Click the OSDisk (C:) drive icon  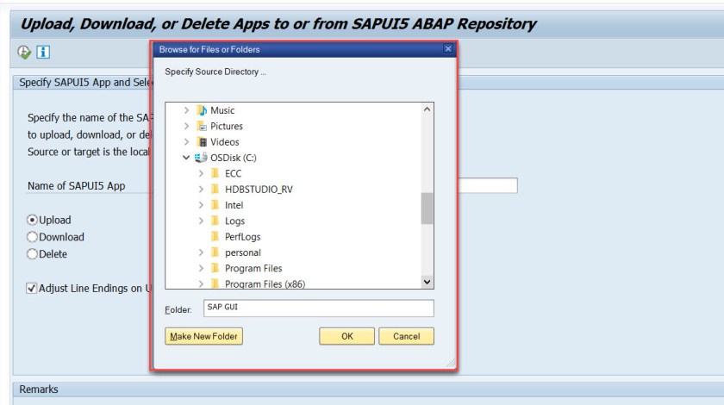click(x=201, y=158)
